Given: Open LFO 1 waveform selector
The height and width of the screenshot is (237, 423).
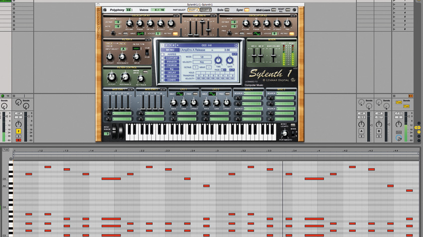Looking at the screenshot, I should tap(180, 94).
